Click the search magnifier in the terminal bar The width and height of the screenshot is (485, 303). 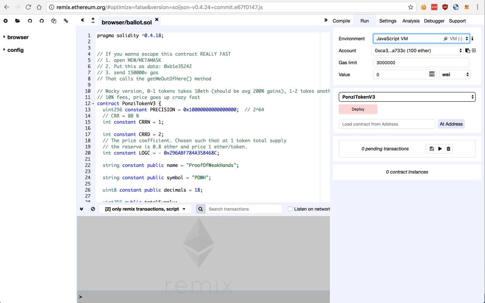200,209
